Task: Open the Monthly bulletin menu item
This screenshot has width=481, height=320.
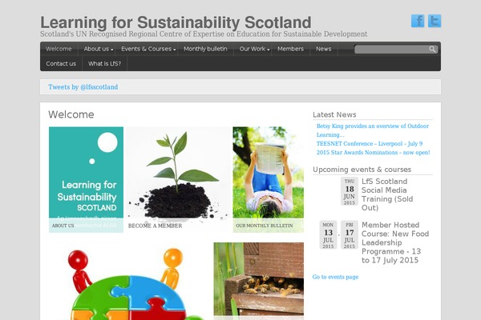Action: coord(205,49)
